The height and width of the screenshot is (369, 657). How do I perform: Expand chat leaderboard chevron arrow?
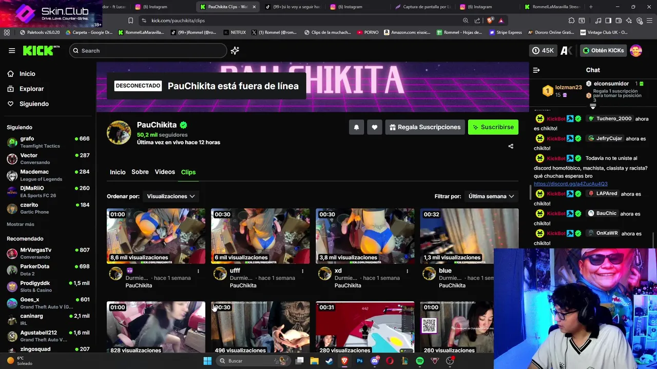pyautogui.click(x=593, y=107)
